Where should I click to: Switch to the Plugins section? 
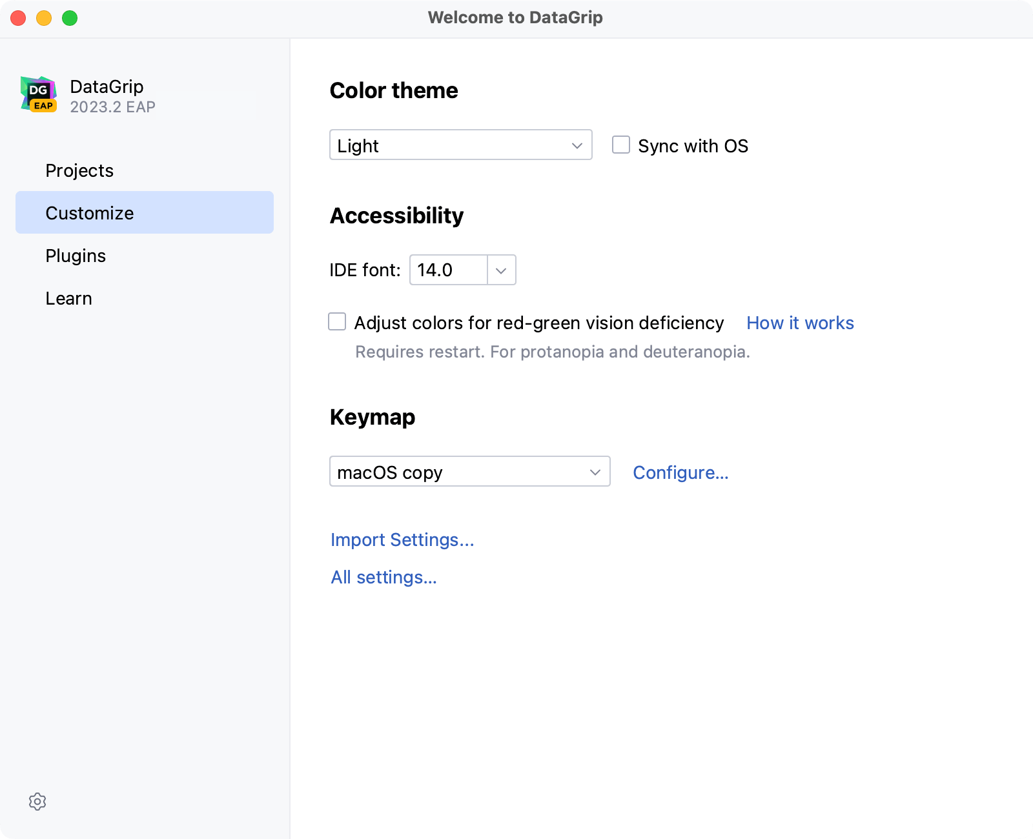pos(76,256)
